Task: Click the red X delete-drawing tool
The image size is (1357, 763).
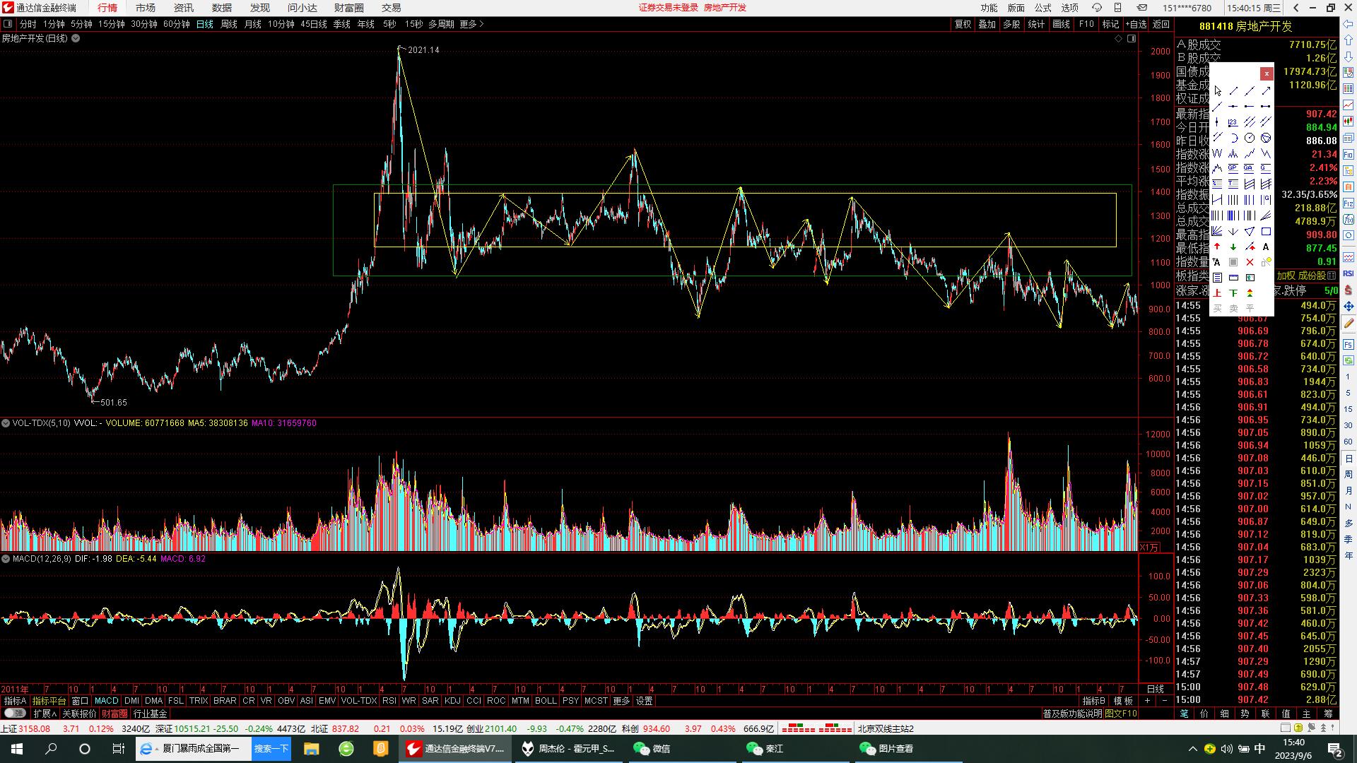Action: point(1250,262)
